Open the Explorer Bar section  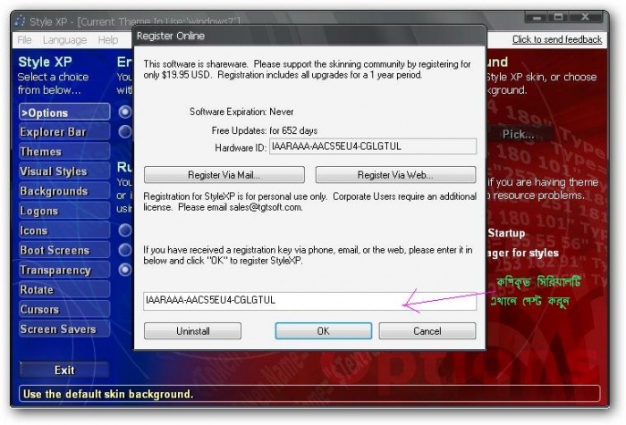tap(63, 132)
